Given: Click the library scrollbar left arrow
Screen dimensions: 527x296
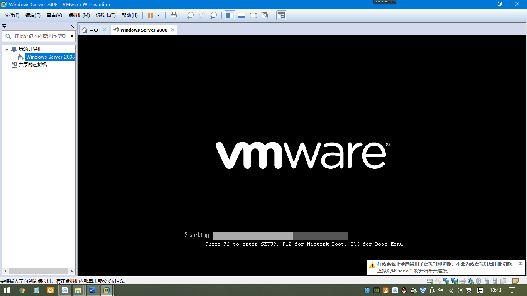Looking at the screenshot, I should 5,271.
